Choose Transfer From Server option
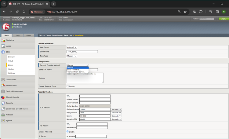The image size is (229, 139). point(76,72)
